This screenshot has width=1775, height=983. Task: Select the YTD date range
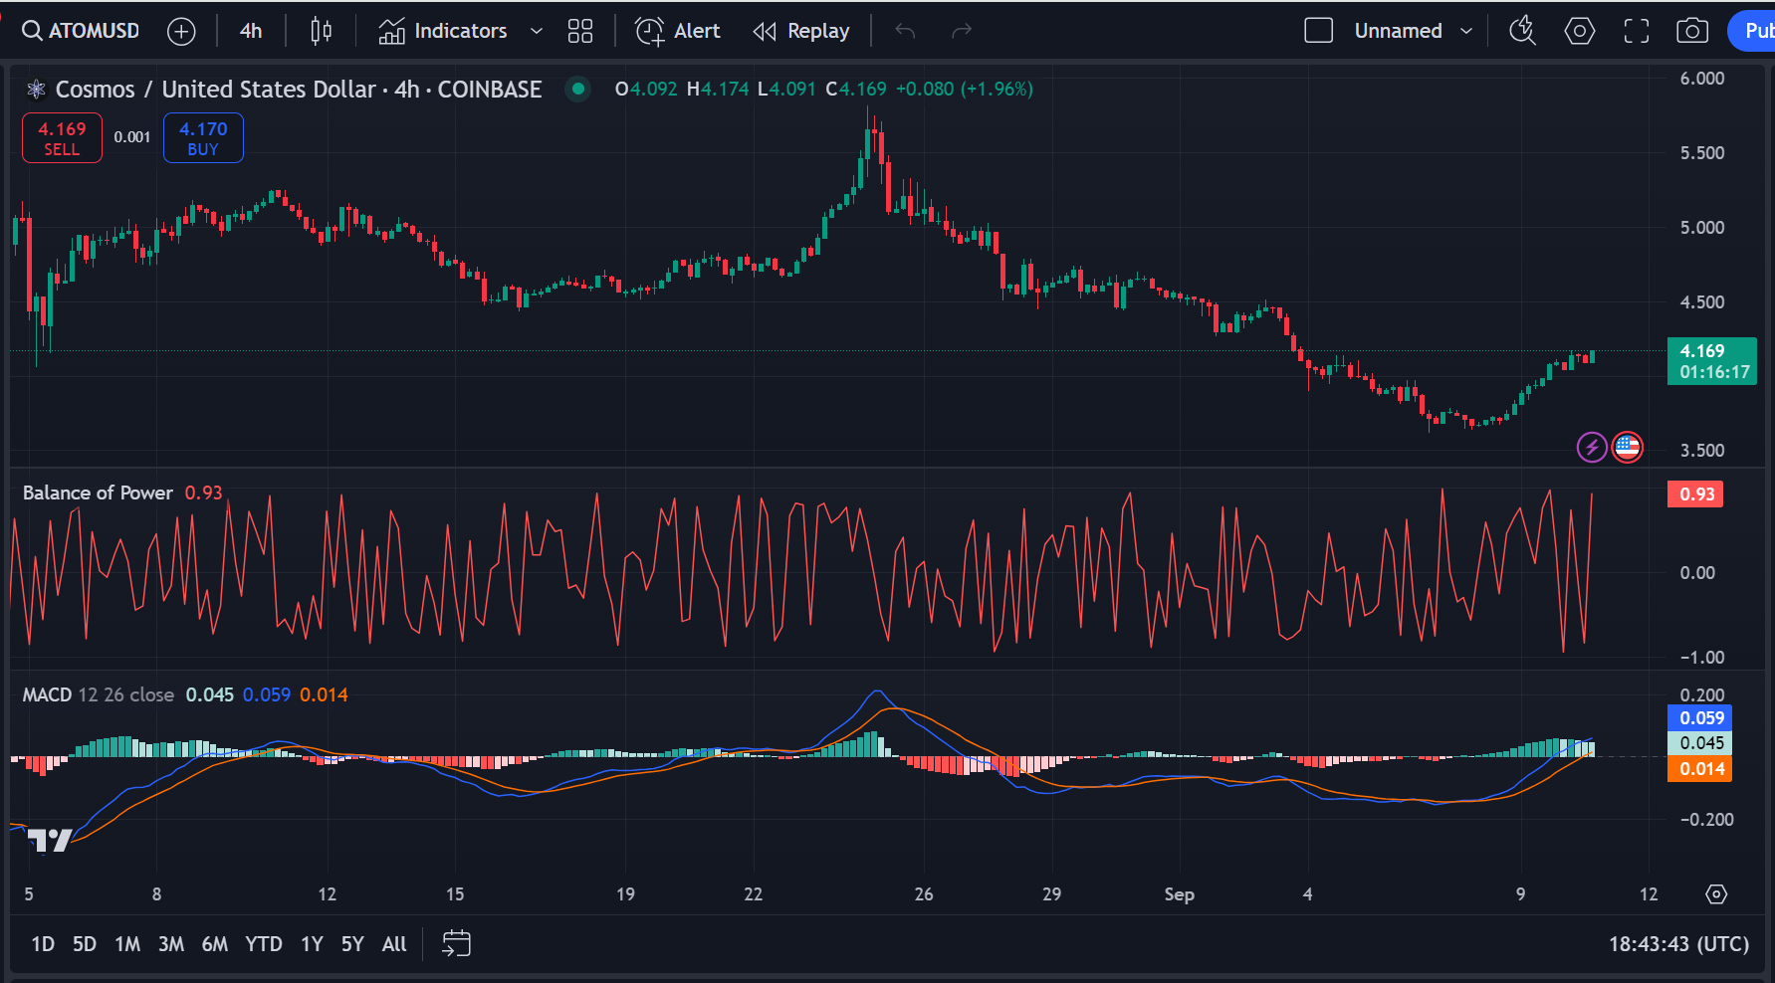(264, 944)
